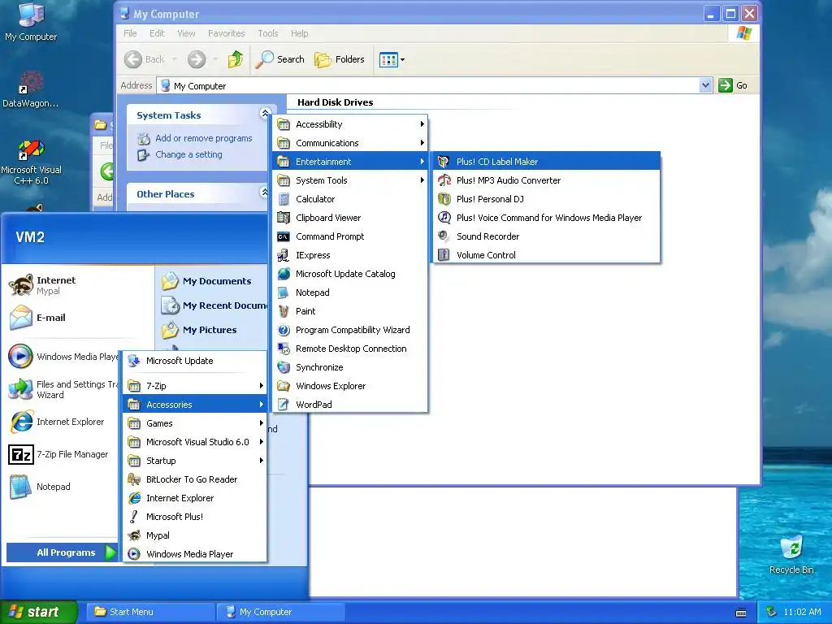This screenshot has height=624, width=832.
Task: Click the Notepad icon in Accessories menu
Action: tap(284, 292)
